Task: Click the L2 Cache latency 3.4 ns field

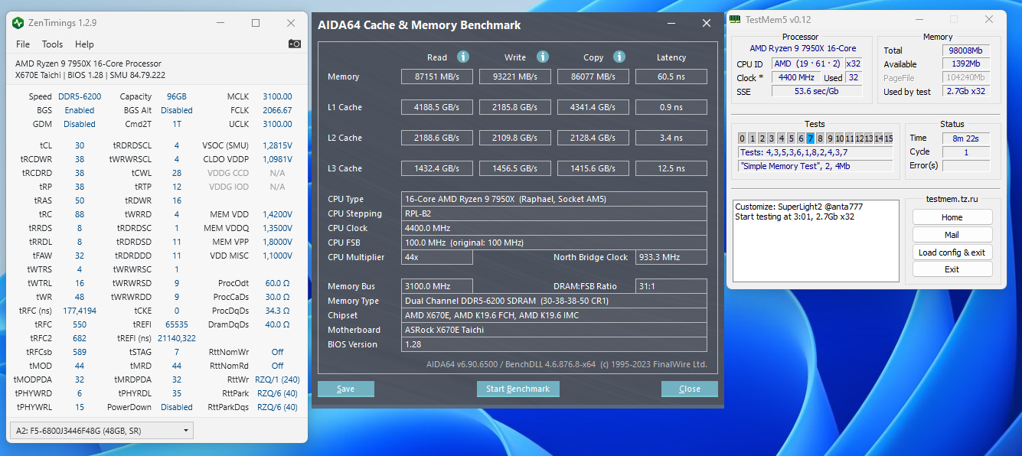Action: pyautogui.click(x=671, y=138)
